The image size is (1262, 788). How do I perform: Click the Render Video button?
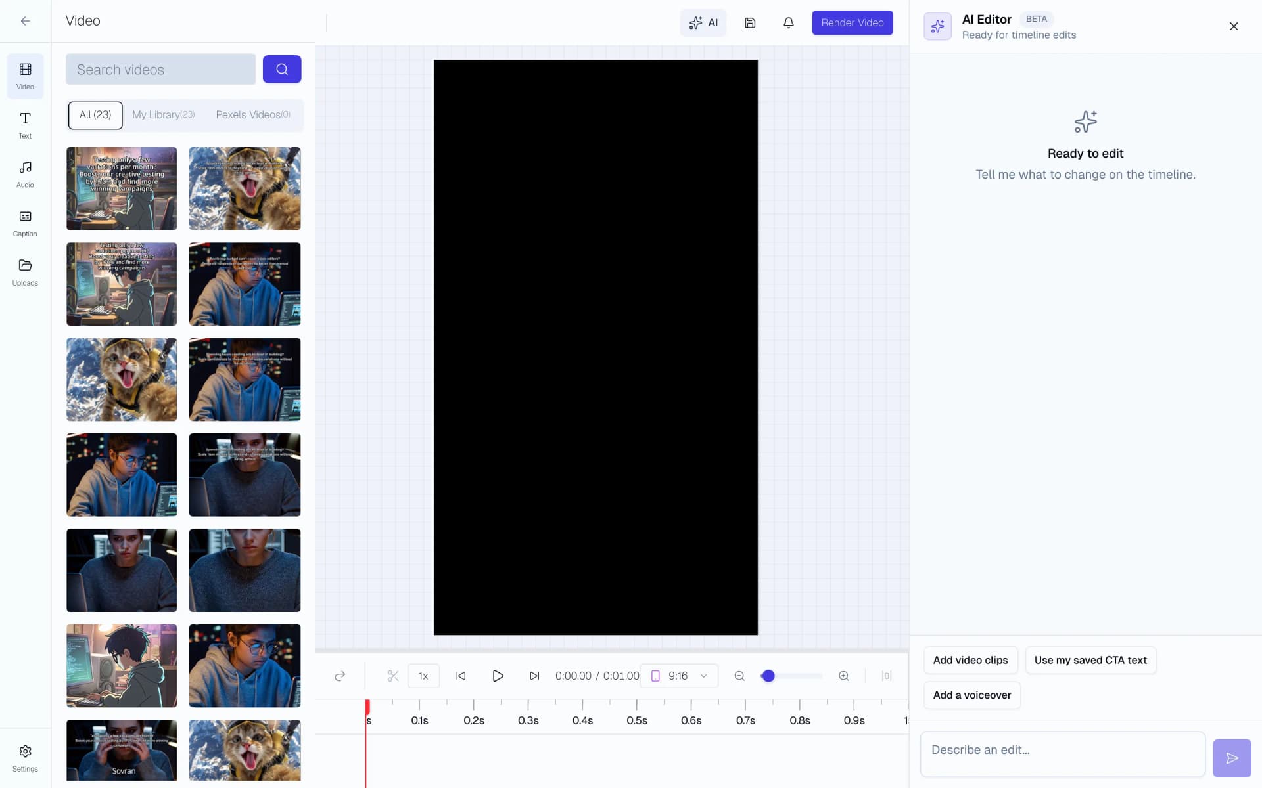(852, 22)
